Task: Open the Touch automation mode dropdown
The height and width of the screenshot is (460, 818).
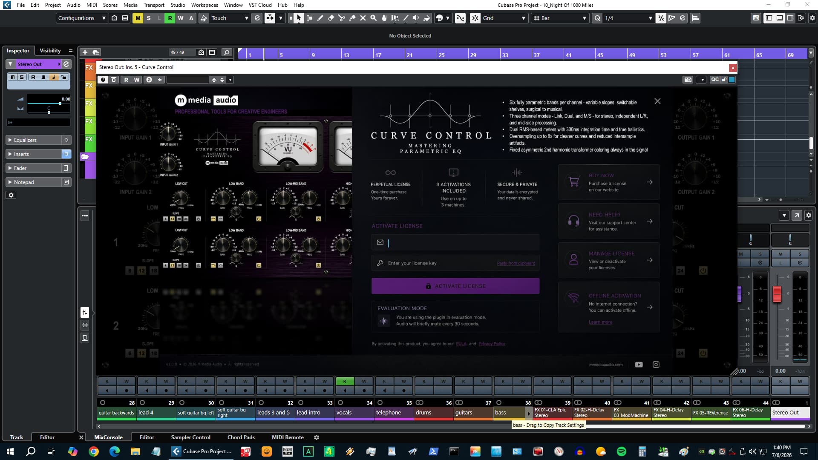Action: click(229, 18)
